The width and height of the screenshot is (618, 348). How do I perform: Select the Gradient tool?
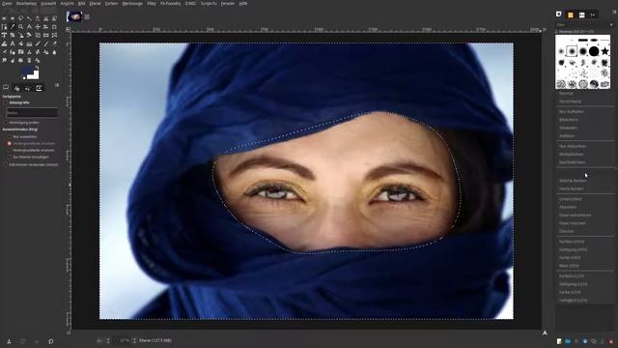(29, 43)
